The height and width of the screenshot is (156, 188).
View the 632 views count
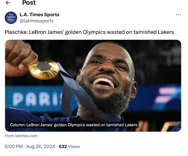pyautogui.click(x=63, y=146)
